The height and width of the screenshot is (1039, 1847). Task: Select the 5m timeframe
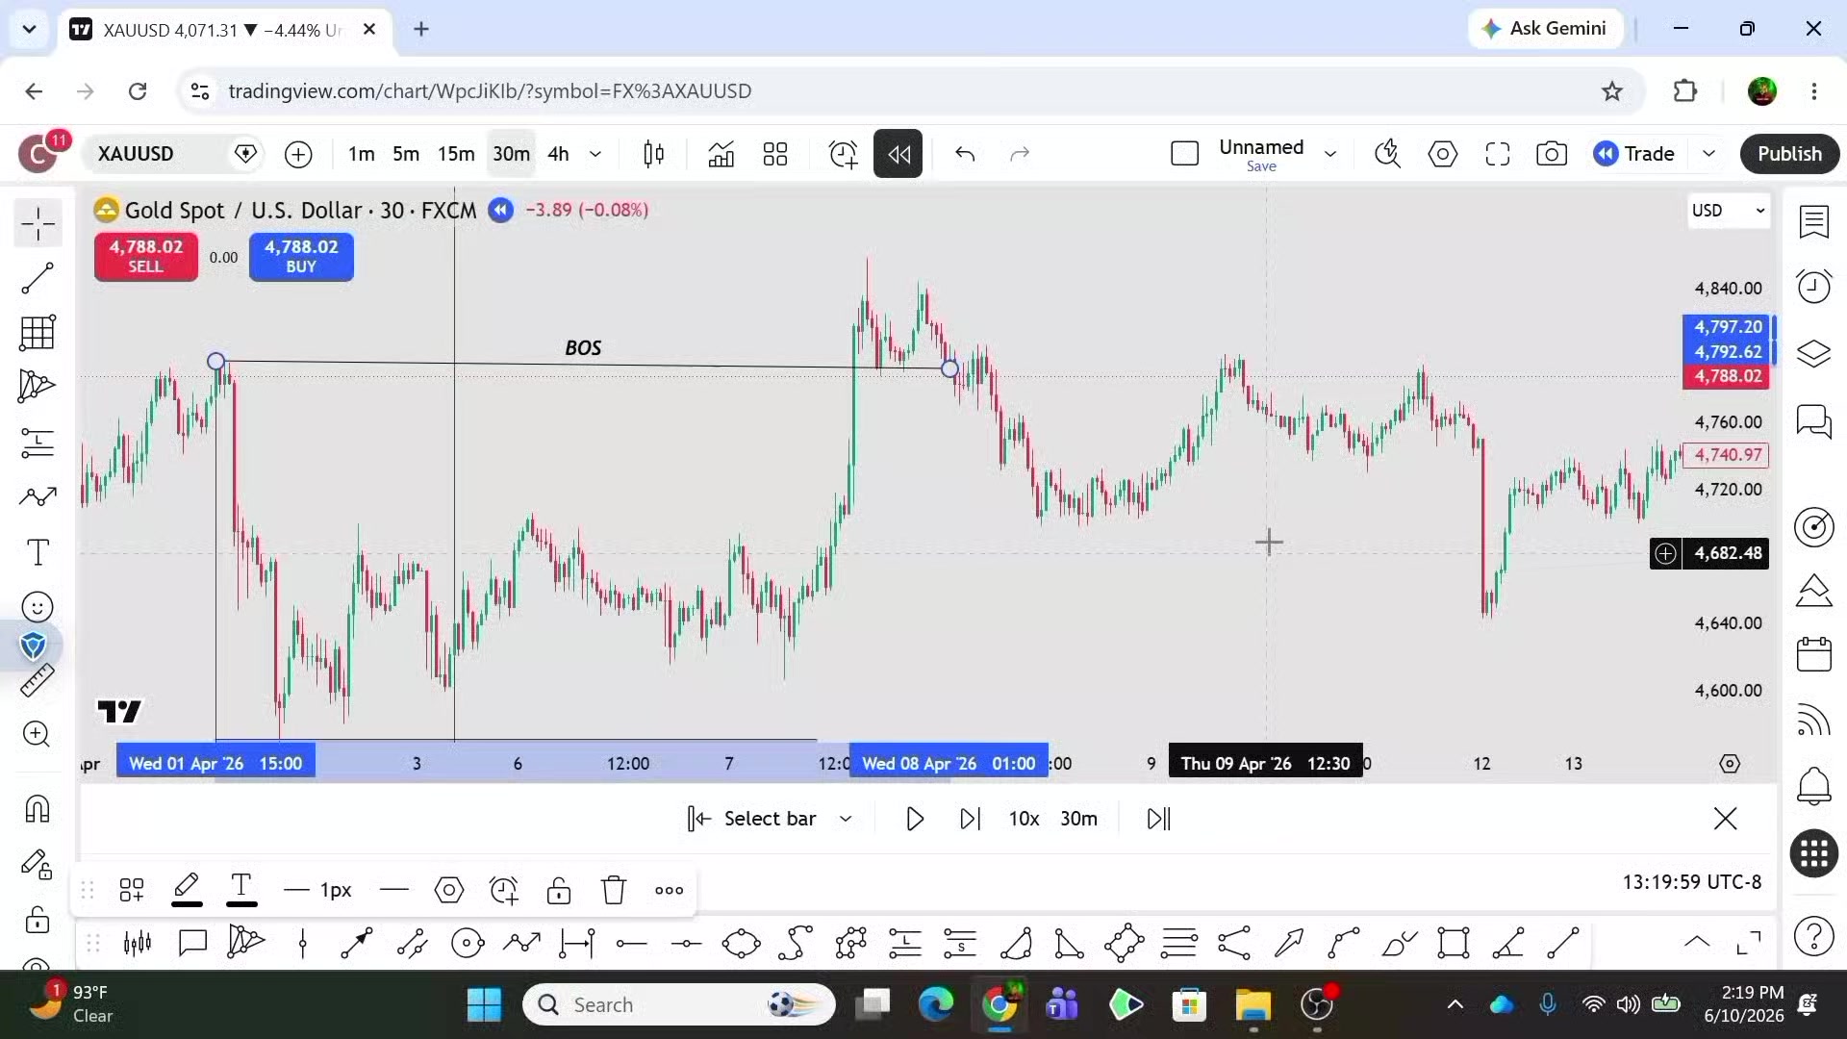tap(406, 154)
